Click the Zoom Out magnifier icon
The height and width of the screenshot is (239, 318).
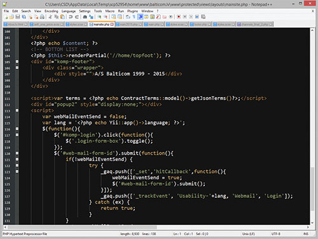(x=106, y=17)
